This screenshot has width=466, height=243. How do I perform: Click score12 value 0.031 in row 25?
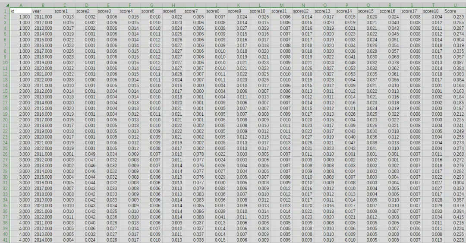(x=303, y=148)
